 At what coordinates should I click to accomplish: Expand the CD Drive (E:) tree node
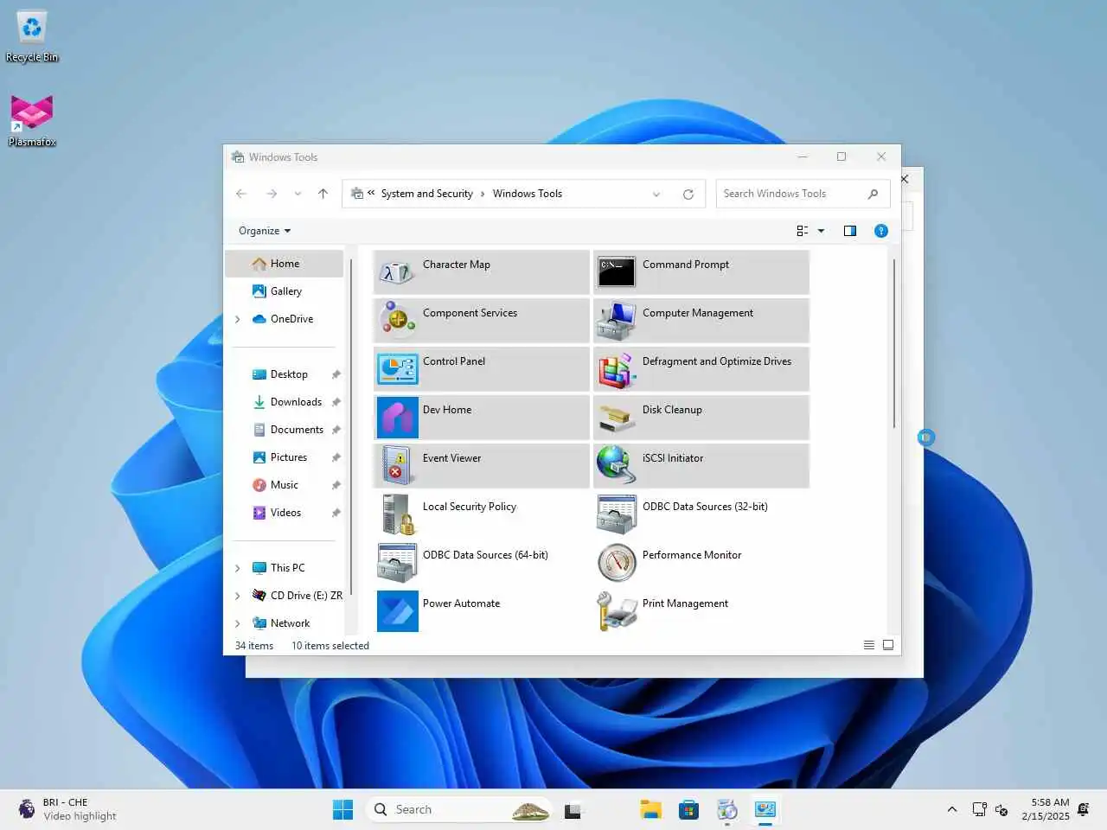tap(238, 596)
